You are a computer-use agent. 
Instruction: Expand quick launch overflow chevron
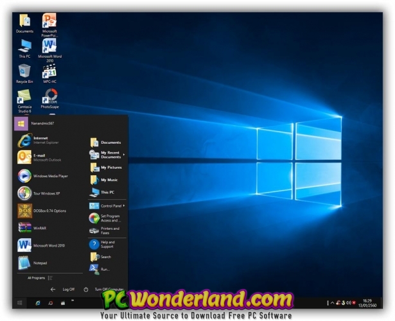[x=73, y=300]
